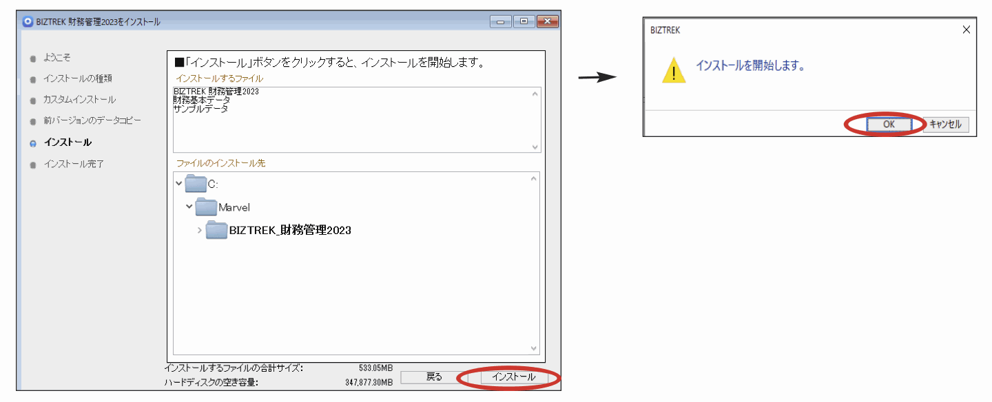Select the BIZTREK_財務管理2023 folder icon
The width and height of the screenshot is (992, 402).
point(216,230)
